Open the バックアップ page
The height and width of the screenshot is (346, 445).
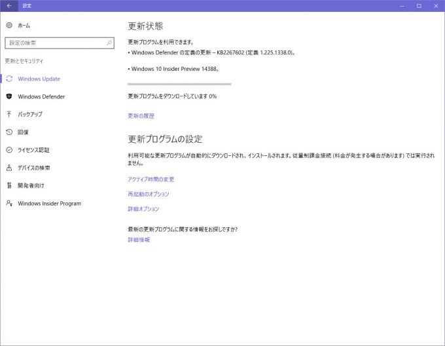point(30,114)
